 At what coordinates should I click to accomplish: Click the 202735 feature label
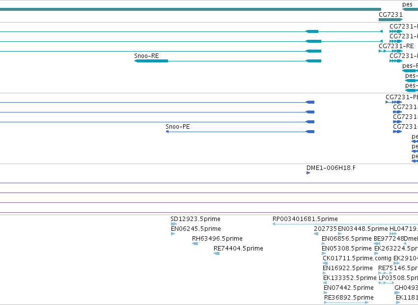click(x=326, y=229)
